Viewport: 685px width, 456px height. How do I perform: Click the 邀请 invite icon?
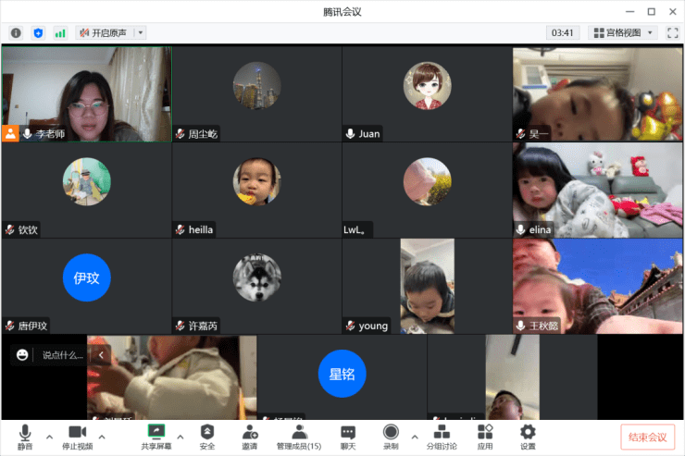[x=250, y=436]
